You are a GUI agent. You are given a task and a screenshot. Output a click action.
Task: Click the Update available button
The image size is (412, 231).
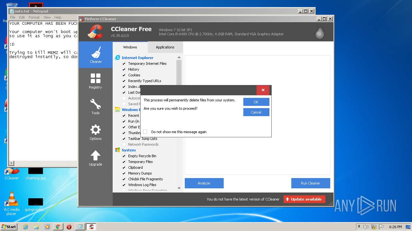click(304, 199)
